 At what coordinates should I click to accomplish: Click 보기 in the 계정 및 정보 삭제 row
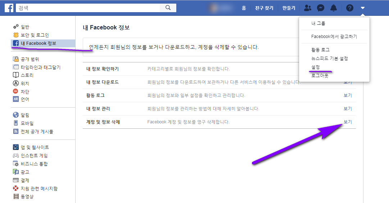[348, 122]
